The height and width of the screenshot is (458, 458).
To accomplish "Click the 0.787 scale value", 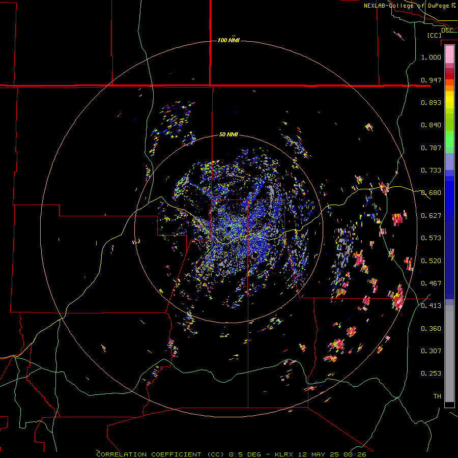I will (431, 148).
